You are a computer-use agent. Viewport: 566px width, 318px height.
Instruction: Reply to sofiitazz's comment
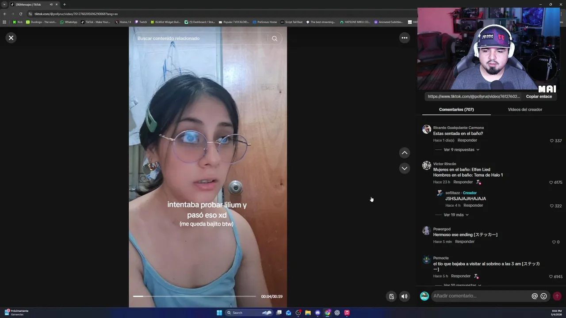(473, 205)
